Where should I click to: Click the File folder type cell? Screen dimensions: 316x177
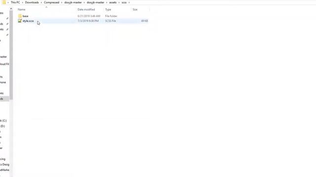point(111,16)
